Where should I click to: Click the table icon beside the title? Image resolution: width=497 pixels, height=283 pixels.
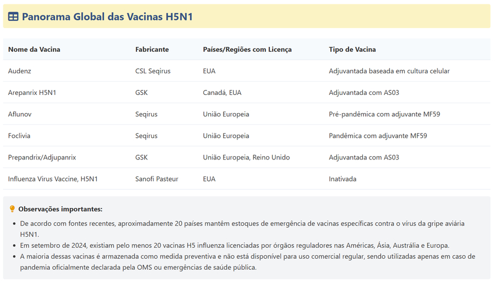tap(13, 17)
